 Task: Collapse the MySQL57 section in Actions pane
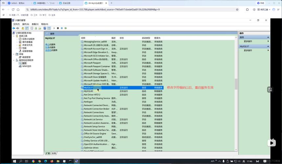[x=268, y=46]
